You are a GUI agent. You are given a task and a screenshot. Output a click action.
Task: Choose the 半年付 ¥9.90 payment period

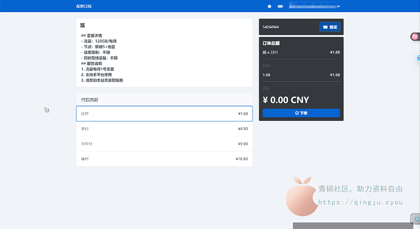164,144
